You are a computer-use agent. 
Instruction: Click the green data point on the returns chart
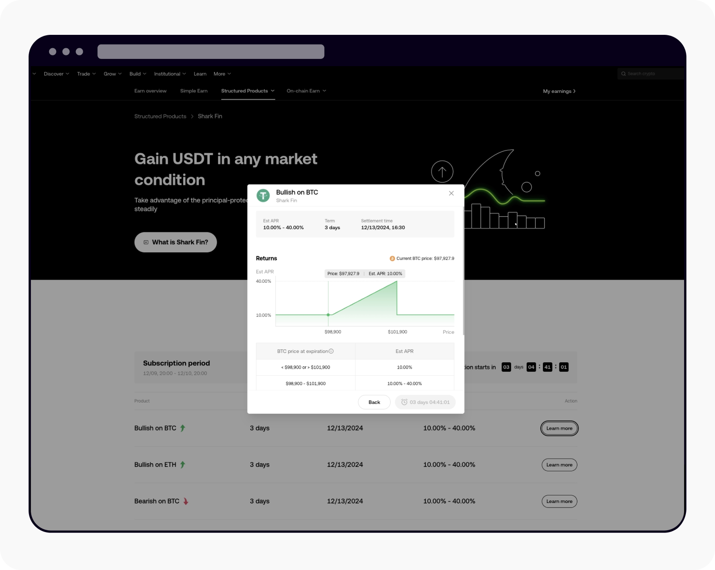(x=328, y=315)
